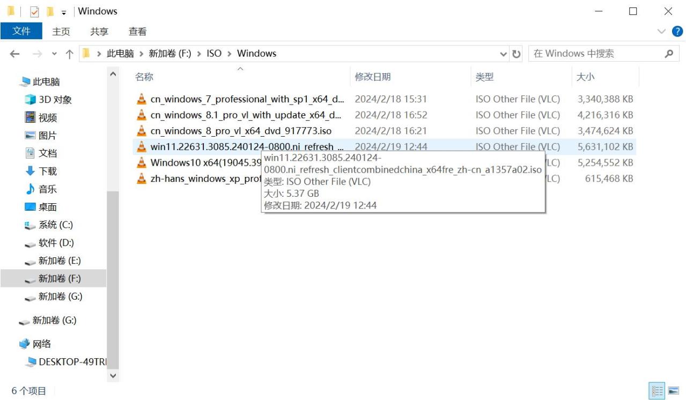Click Windows in the address path
The image size is (686, 400).
(x=257, y=54)
